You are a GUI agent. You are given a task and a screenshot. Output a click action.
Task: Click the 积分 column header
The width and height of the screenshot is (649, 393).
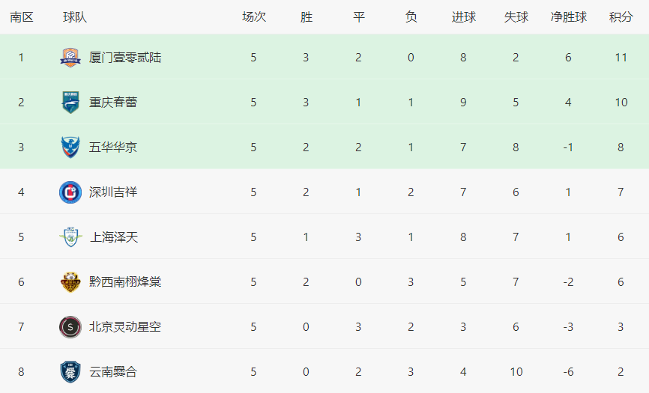pos(621,17)
